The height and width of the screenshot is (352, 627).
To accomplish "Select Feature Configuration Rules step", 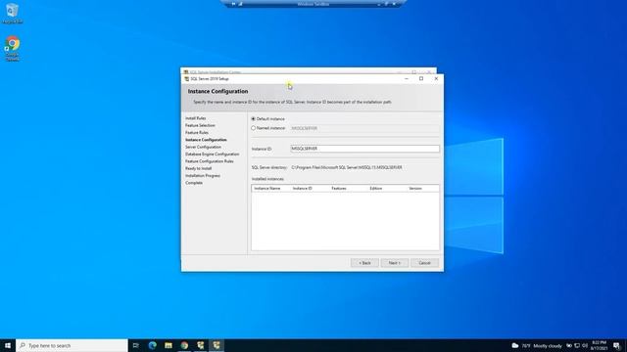I will pos(209,161).
